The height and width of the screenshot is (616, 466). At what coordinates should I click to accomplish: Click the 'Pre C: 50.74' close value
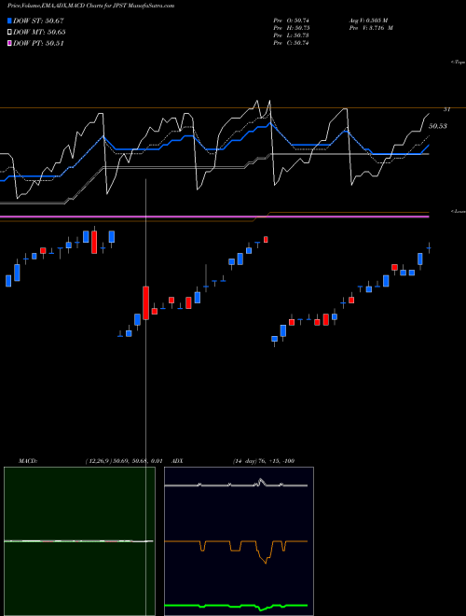292,43
